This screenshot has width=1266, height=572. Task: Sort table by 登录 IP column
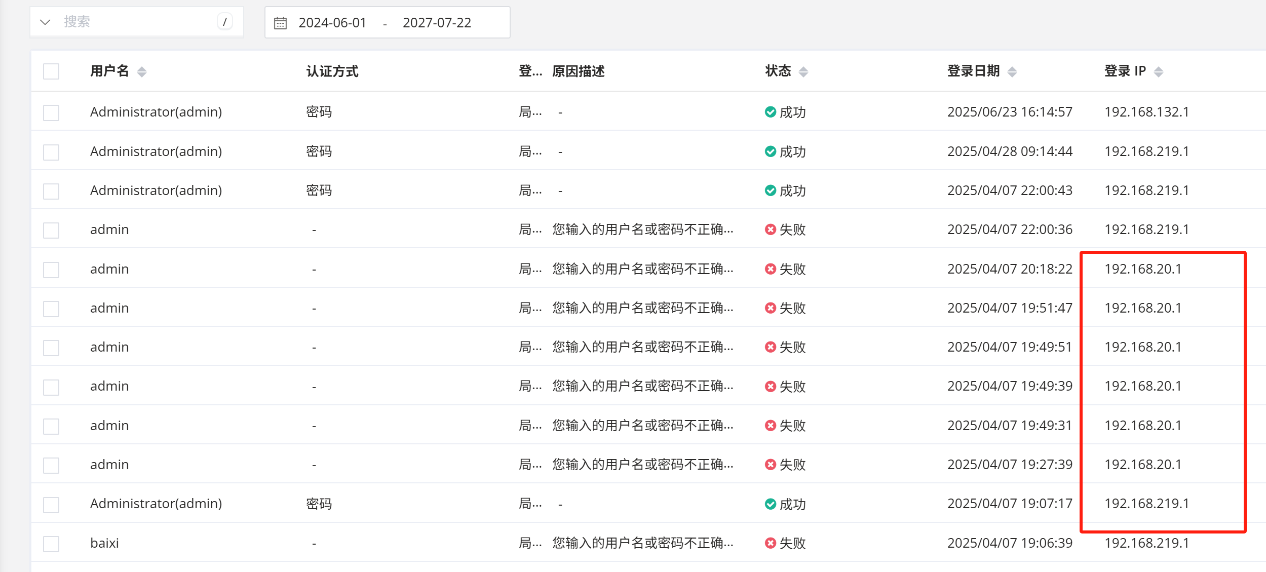(1158, 72)
